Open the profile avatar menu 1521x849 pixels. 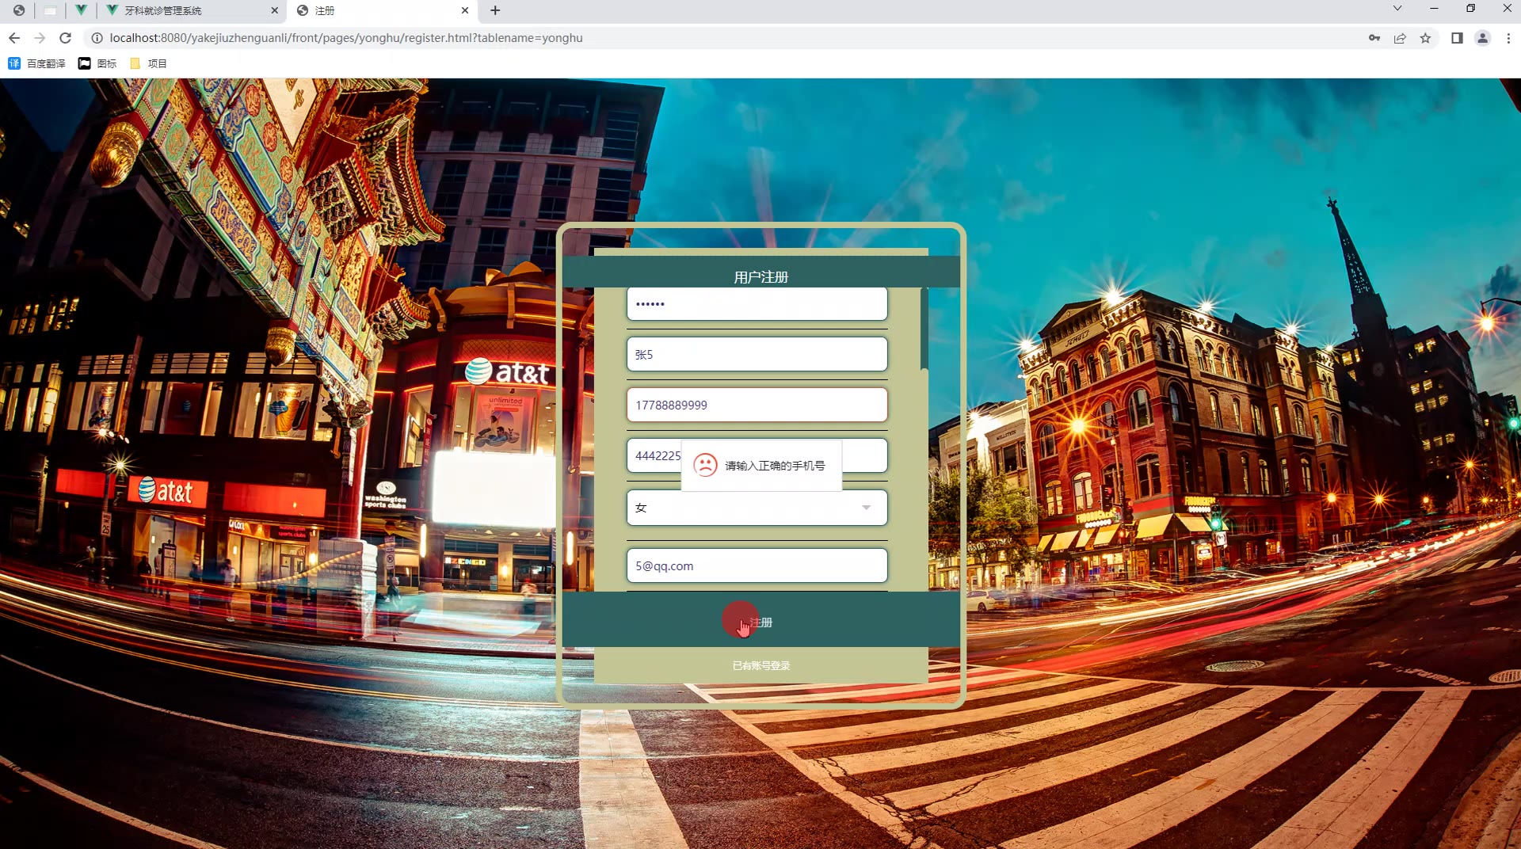click(x=1482, y=38)
